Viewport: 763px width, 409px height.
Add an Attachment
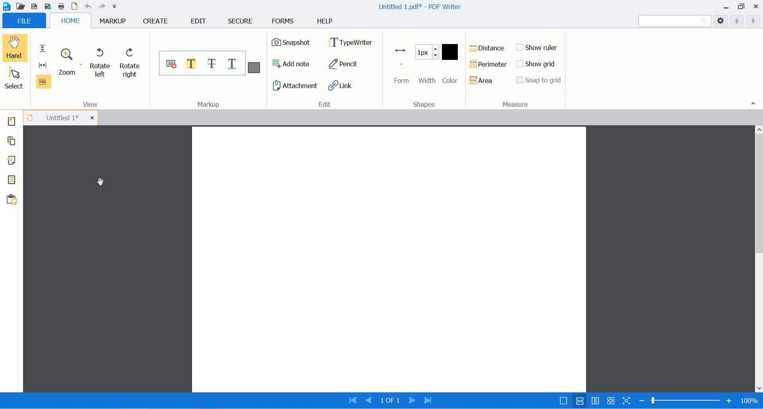[x=295, y=86]
